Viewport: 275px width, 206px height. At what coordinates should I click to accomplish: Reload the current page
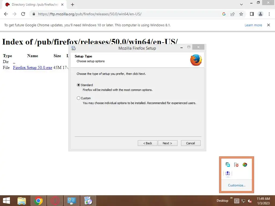23,14
